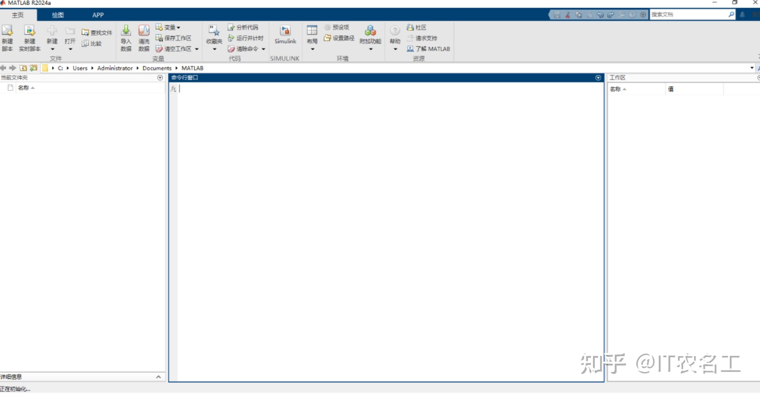The height and width of the screenshot is (394, 760).
Task: Open the Add-Ons (附加功能) icon
Action: pyautogui.click(x=370, y=31)
